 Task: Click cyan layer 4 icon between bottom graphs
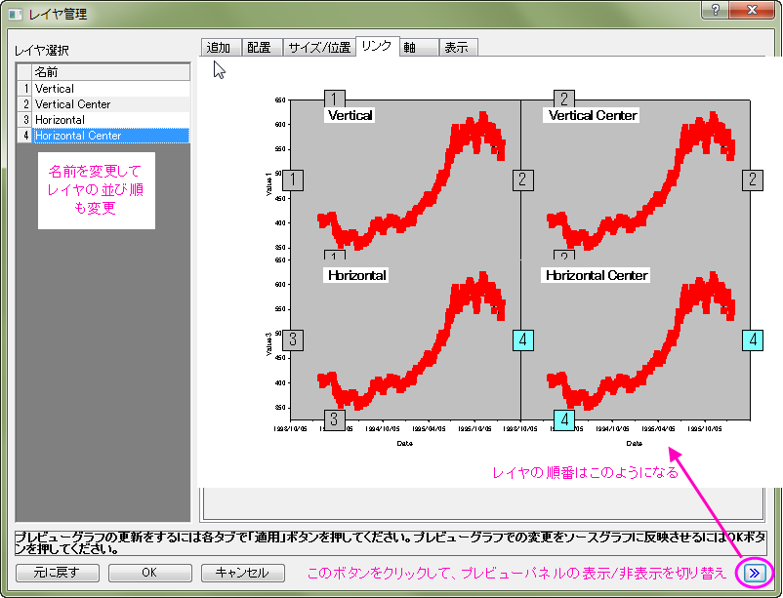(523, 339)
